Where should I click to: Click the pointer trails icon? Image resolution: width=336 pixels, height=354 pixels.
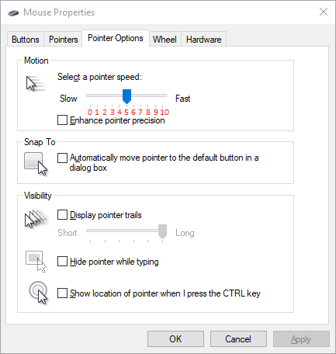pos(36,219)
